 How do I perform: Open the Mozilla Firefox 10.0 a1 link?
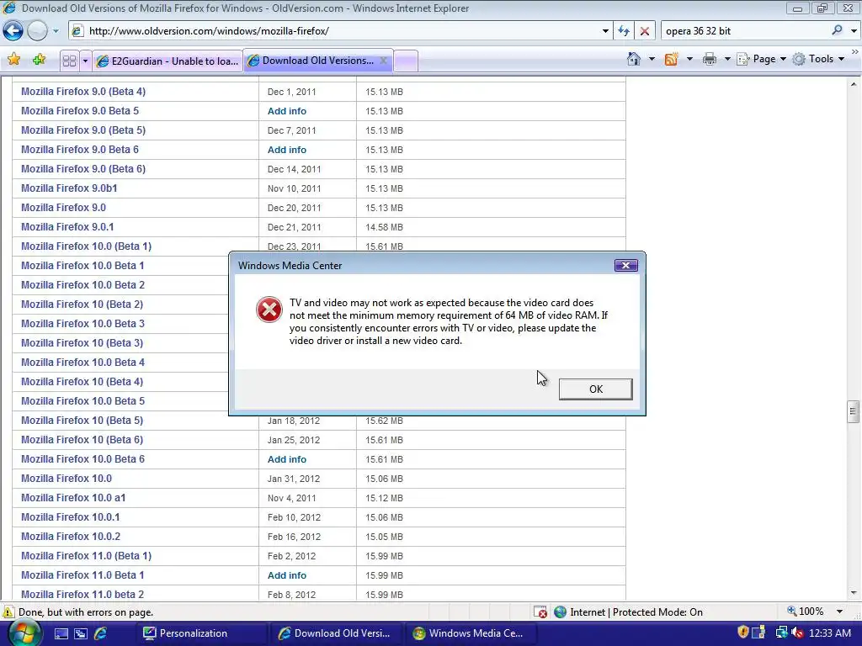73,498
